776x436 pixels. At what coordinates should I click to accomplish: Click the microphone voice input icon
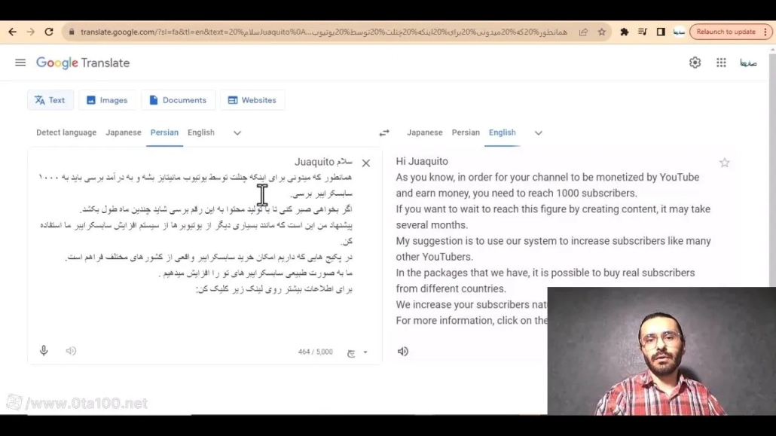coord(44,351)
